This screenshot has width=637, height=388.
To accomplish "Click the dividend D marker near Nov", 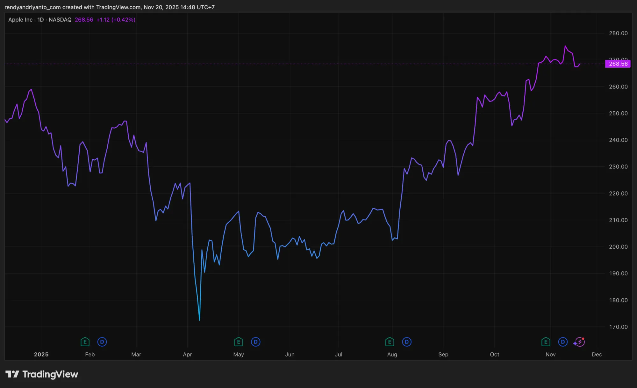I will 563,342.
